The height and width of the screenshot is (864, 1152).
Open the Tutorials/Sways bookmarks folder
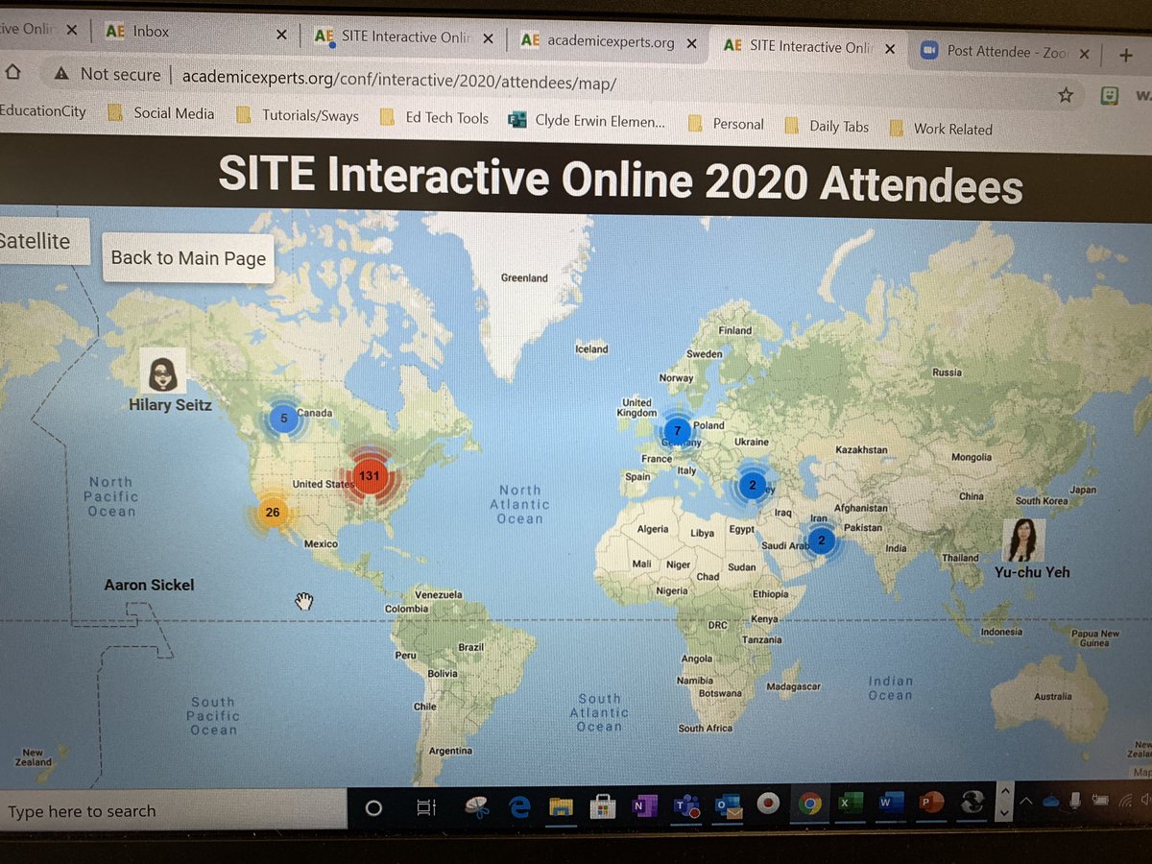[x=297, y=115]
